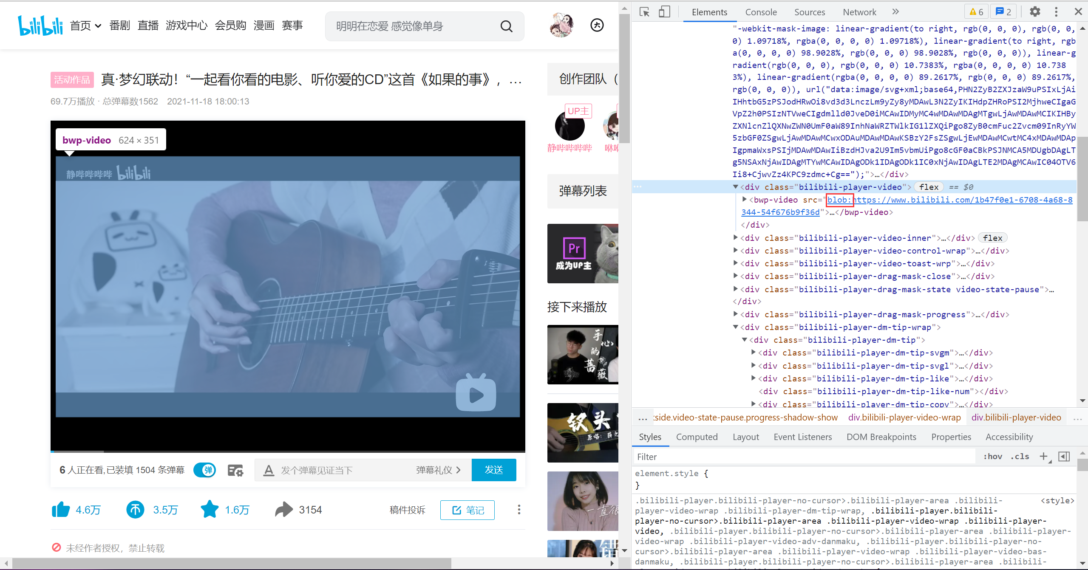
Task: Collapse the bilibili-player-dm-tip-wrap node
Action: tap(736, 327)
